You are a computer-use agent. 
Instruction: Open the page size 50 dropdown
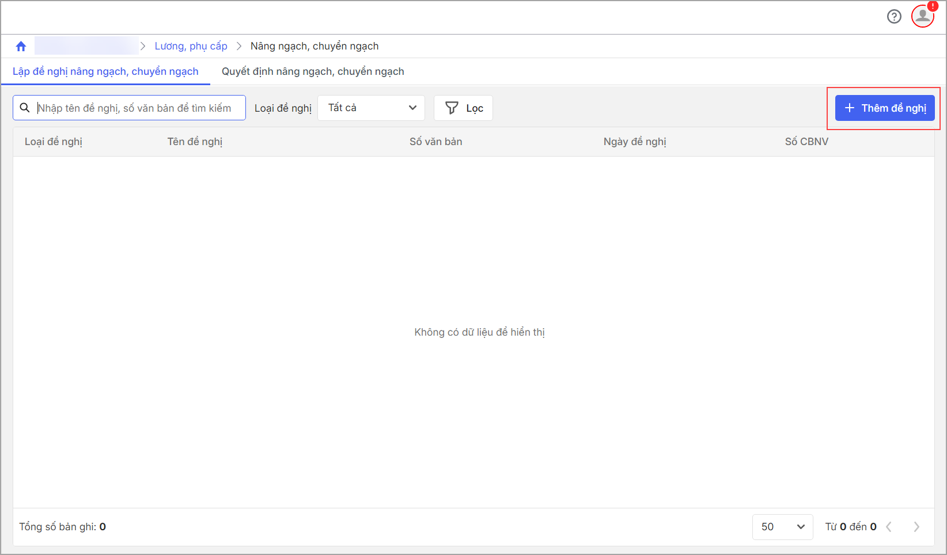[782, 527]
